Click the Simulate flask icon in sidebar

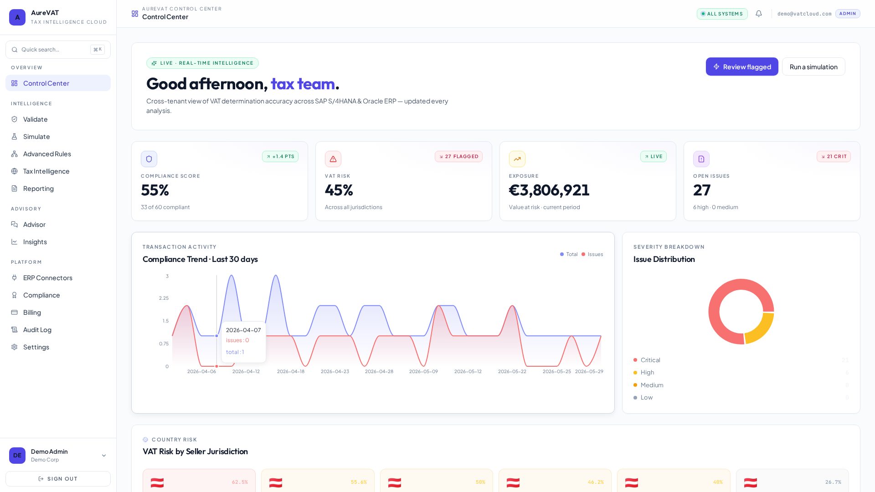15,137
